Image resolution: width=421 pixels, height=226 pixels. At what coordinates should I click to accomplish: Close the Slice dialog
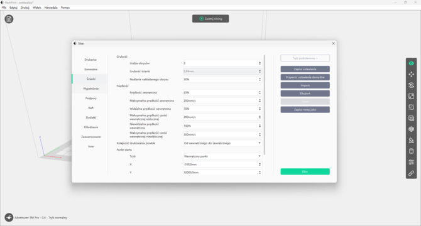(x=333, y=43)
